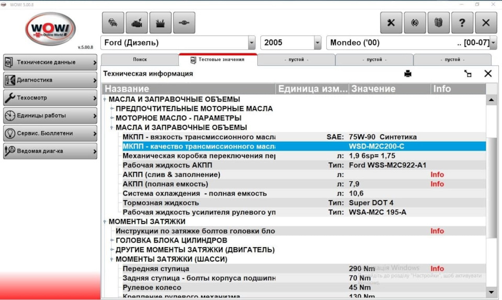Select the Тестовые значения tab
Screen dimensions: 502x300
[x=218, y=60]
